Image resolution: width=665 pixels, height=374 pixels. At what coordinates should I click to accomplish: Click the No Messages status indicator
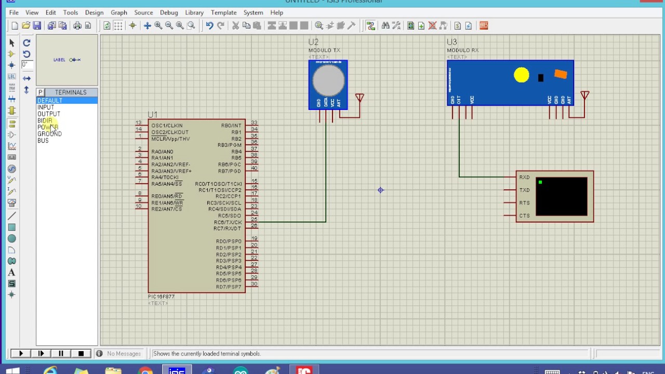pos(119,354)
